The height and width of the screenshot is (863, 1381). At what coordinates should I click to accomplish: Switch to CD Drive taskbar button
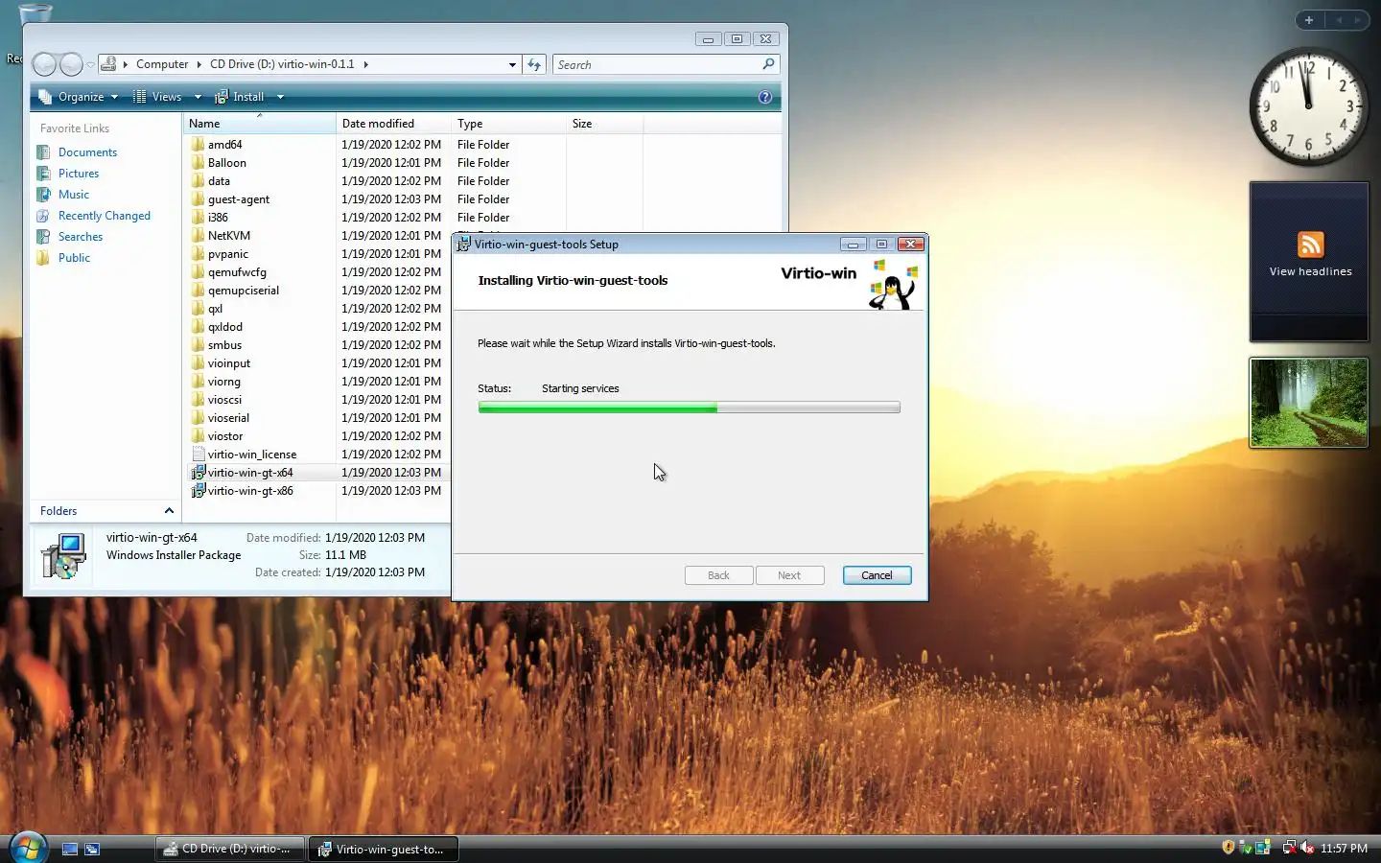(229, 849)
